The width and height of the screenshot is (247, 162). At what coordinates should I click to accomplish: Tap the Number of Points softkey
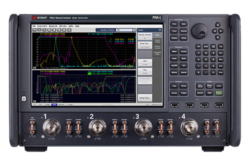(145, 36)
